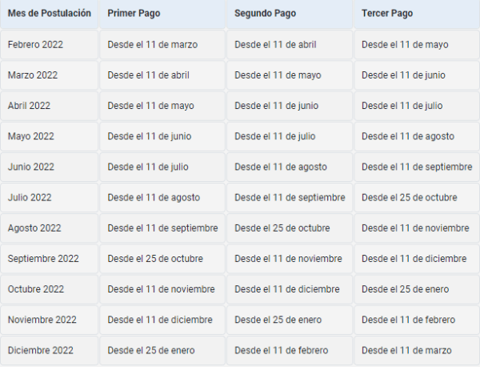The width and height of the screenshot is (480, 367).
Task: Click Primer Pago cell for Febrero 2022
Action: click(x=152, y=44)
